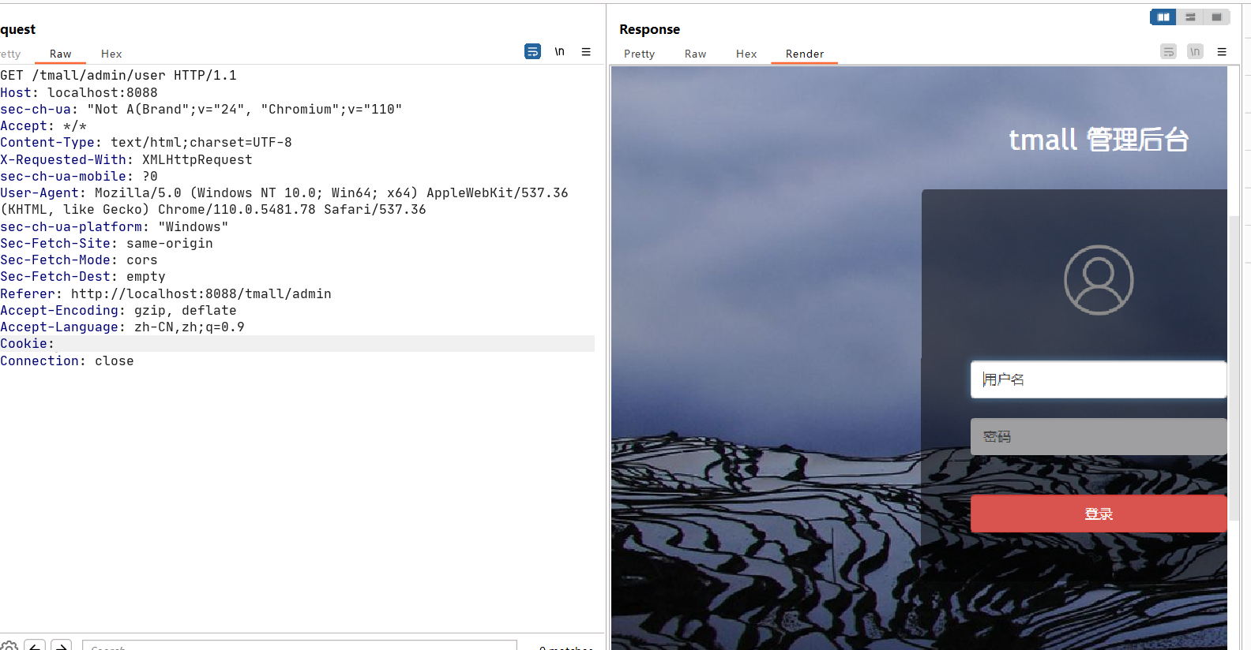
Task: Select the Response Render tab
Action: tap(805, 54)
